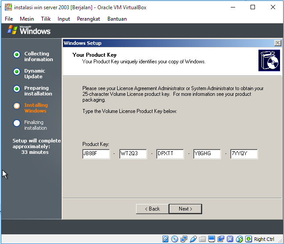Click the Preparing installation step indicator

[17, 89]
